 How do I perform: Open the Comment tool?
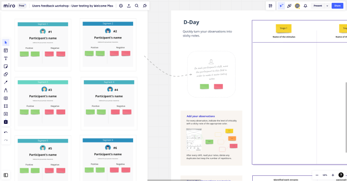pyautogui.click(x=6, y=98)
